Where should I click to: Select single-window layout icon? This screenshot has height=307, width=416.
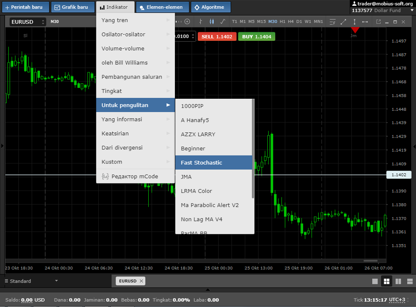click(375, 281)
